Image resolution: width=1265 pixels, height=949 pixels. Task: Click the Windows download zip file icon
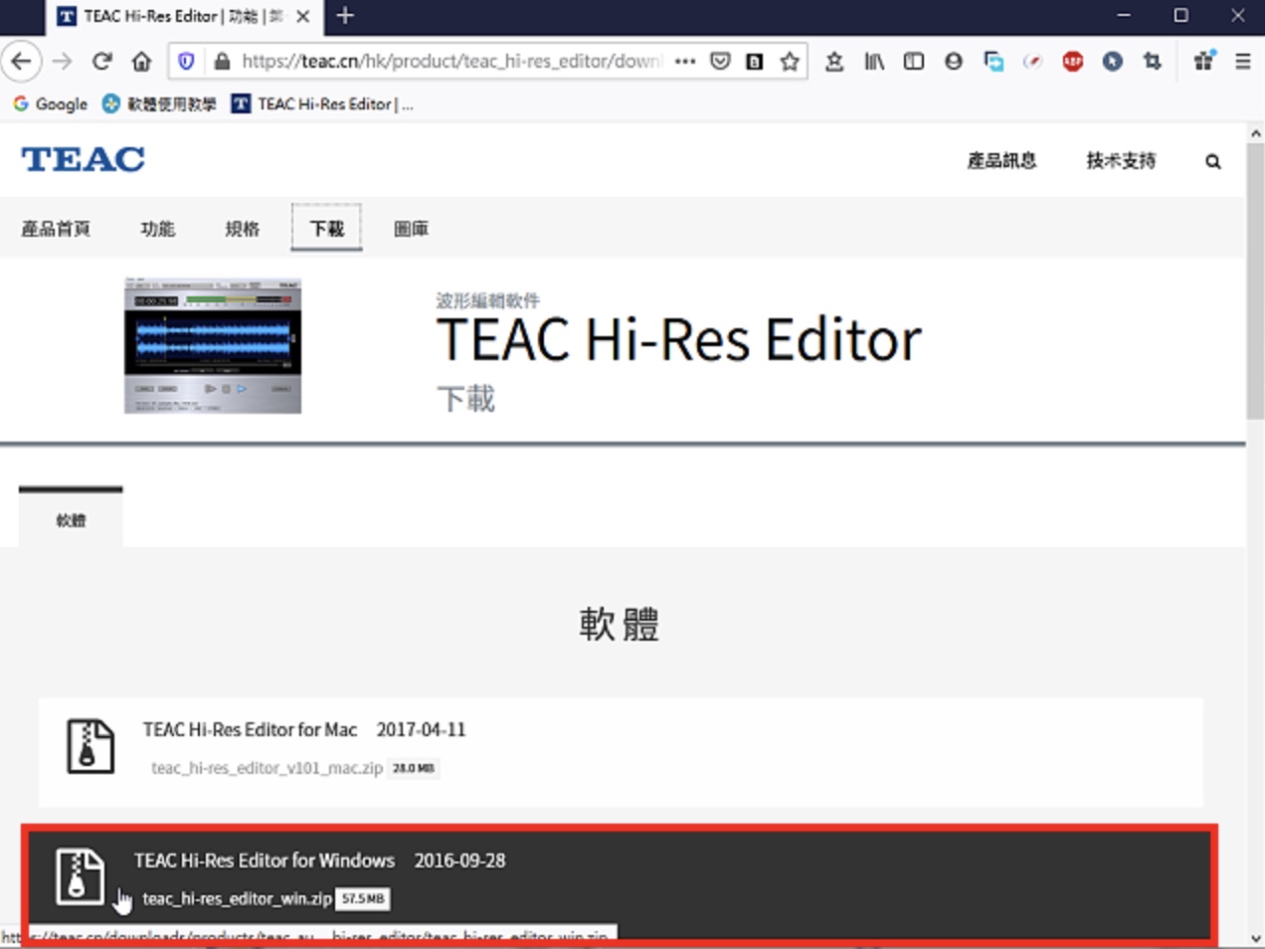tap(80, 876)
